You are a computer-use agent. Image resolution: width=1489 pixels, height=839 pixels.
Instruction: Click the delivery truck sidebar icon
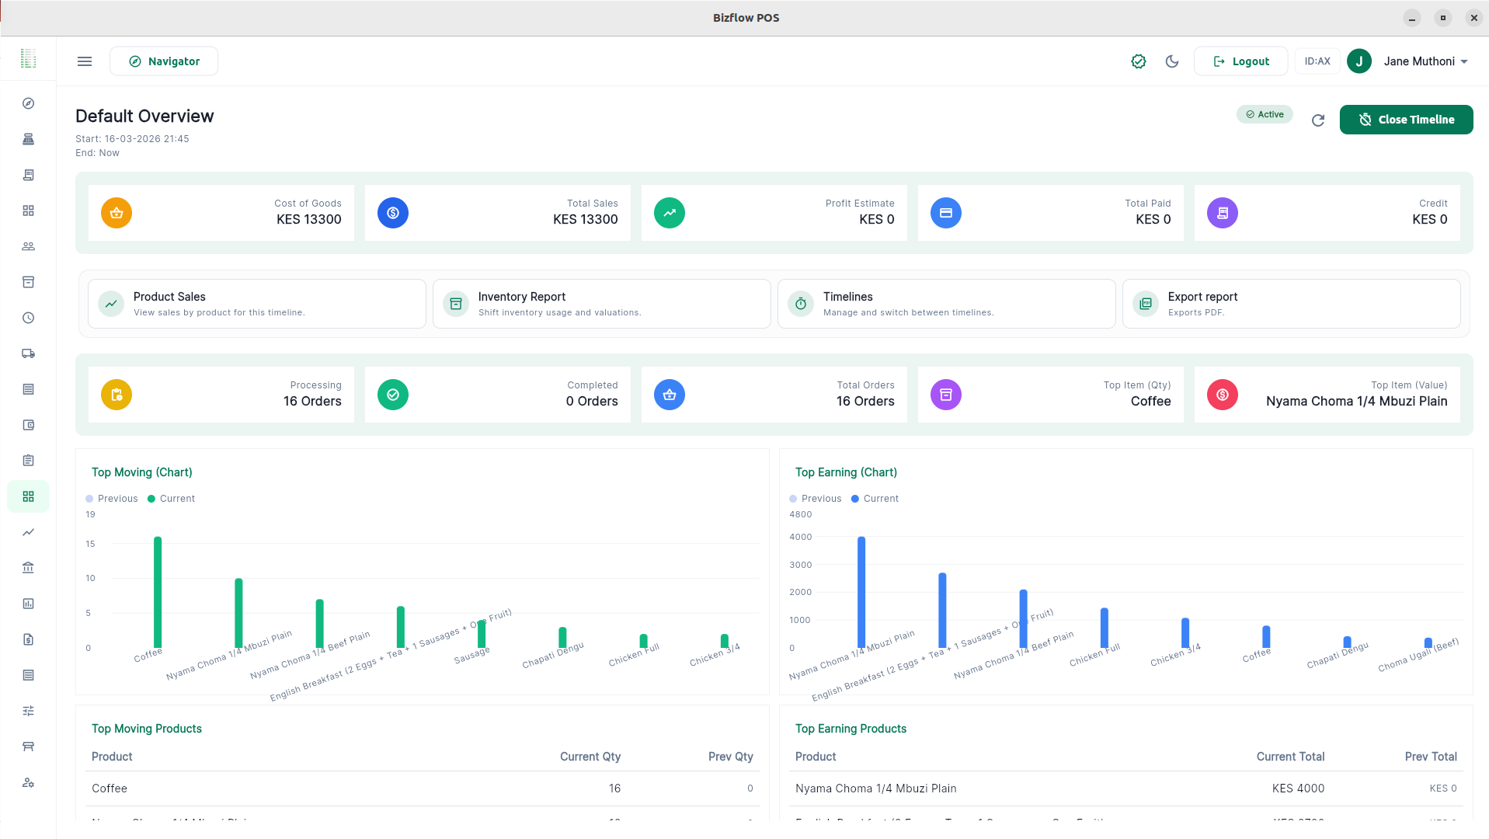[29, 353]
